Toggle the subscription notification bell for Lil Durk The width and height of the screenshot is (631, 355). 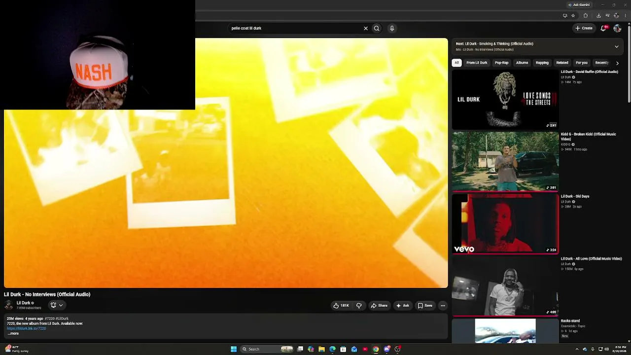(57, 305)
